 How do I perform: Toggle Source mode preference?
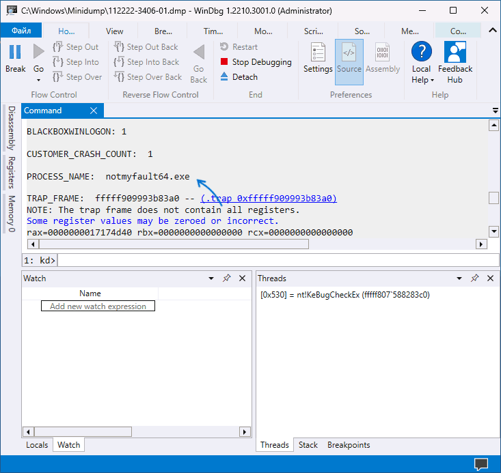(349, 62)
